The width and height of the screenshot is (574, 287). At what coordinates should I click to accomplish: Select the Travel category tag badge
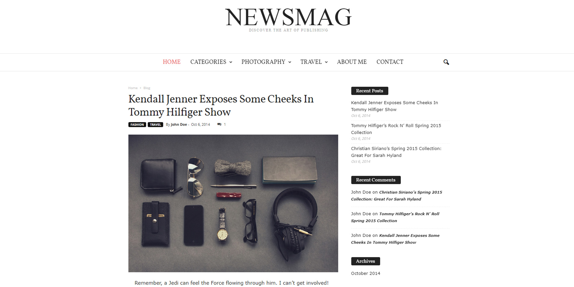coord(155,125)
